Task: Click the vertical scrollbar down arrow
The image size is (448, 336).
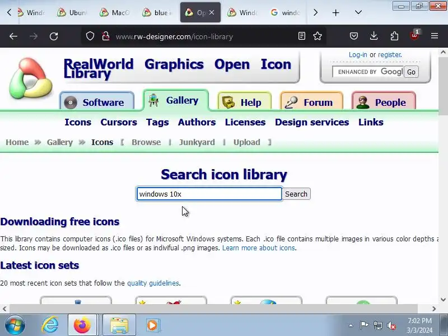Action: 443,300
